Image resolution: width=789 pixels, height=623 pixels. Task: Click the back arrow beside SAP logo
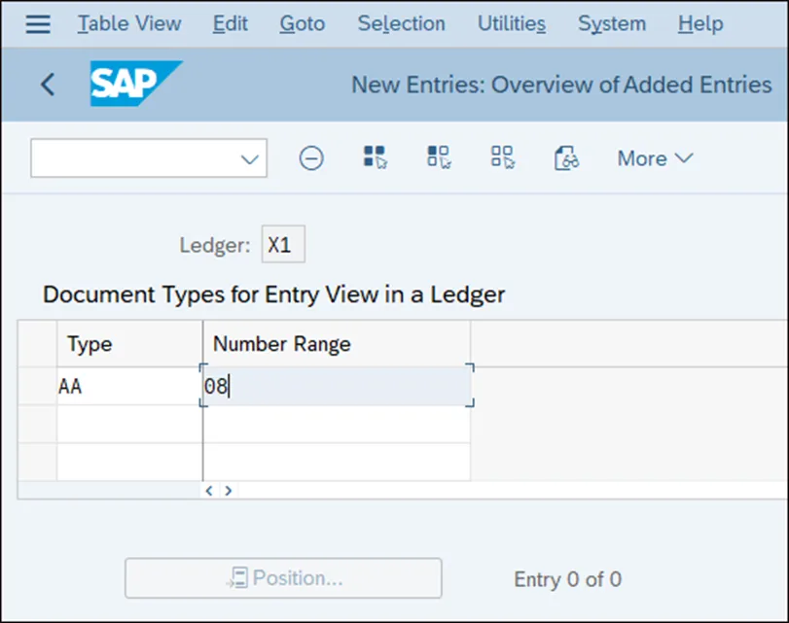pyautogui.click(x=48, y=85)
